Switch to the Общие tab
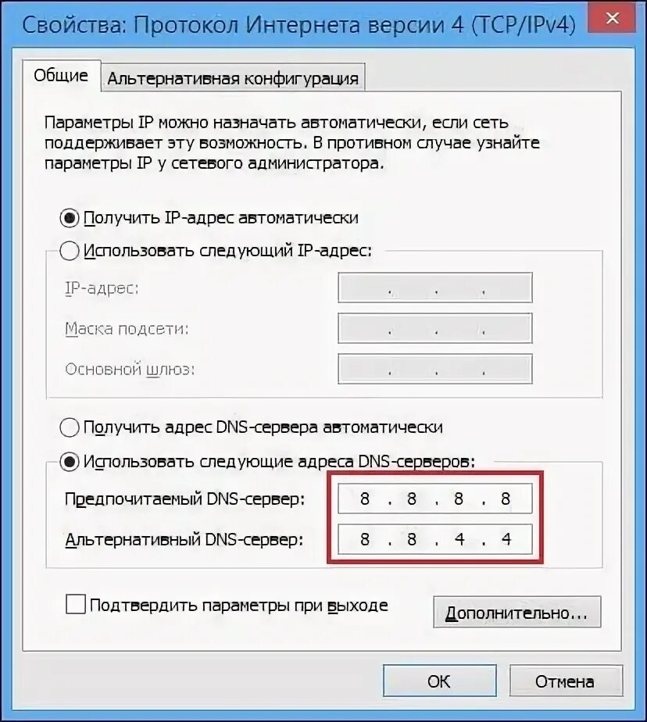 [x=61, y=76]
